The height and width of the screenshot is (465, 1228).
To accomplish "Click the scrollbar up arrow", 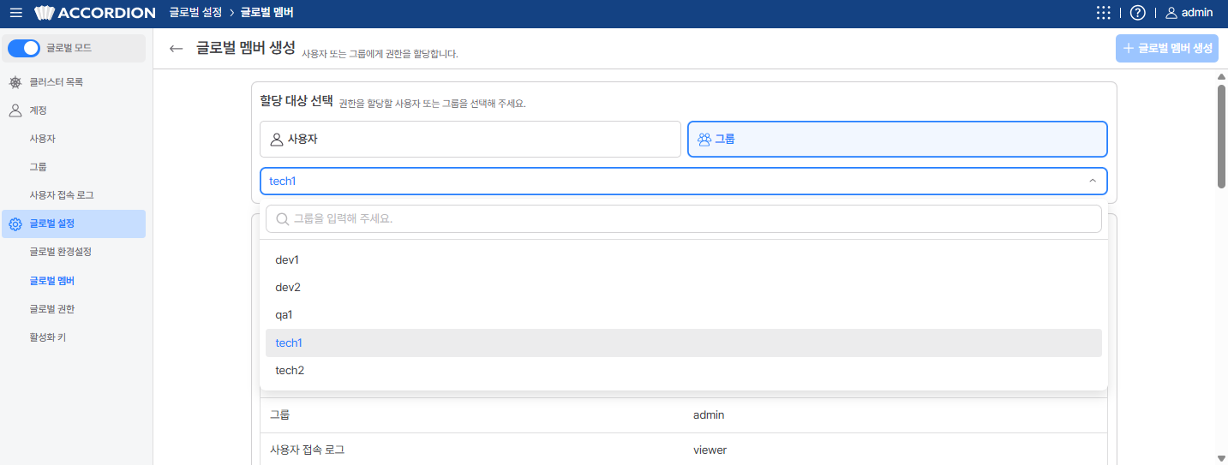I will [x=1222, y=76].
